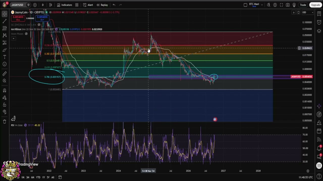The width and height of the screenshot is (323, 181).
Task: Toggle hide all drawings eye icon
Action: 5,112
